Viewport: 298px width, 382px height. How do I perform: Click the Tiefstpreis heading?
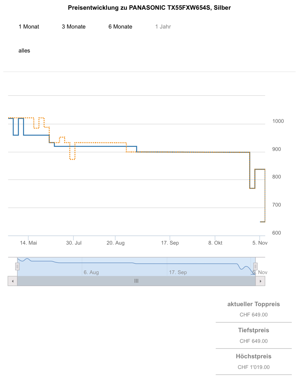(x=253, y=330)
